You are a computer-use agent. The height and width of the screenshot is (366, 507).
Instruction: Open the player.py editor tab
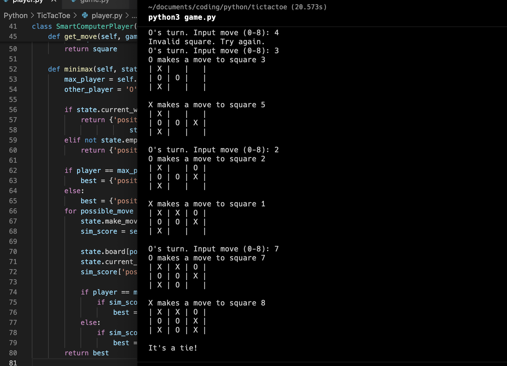tap(28, 1)
